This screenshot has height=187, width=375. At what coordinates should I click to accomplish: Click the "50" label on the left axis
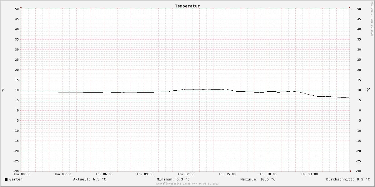(17, 9)
